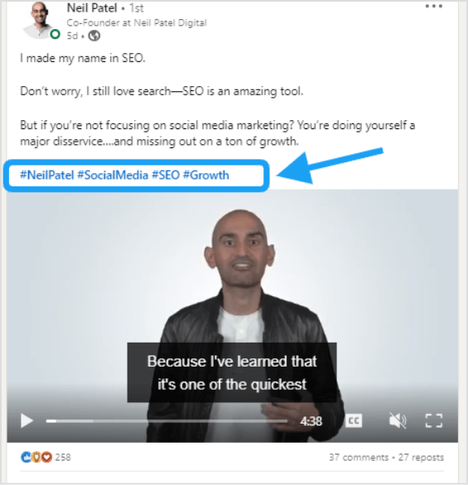468x485 pixels.
Task: Click the globe public visibility icon
Action: [94, 36]
